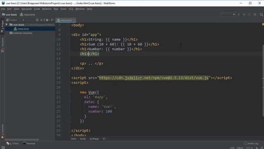The image size is (264, 149).
Task: Click the scroll from source target icon
Action: (x=37, y=20)
